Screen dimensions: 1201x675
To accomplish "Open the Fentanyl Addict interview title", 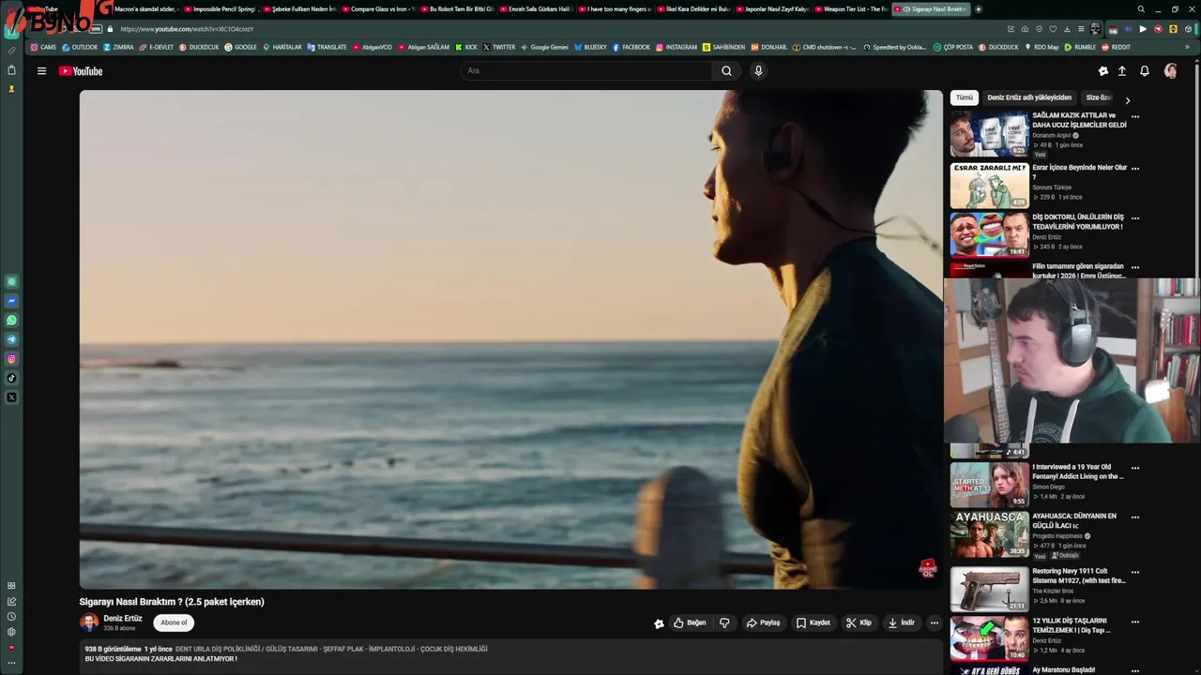I will tap(1078, 472).
